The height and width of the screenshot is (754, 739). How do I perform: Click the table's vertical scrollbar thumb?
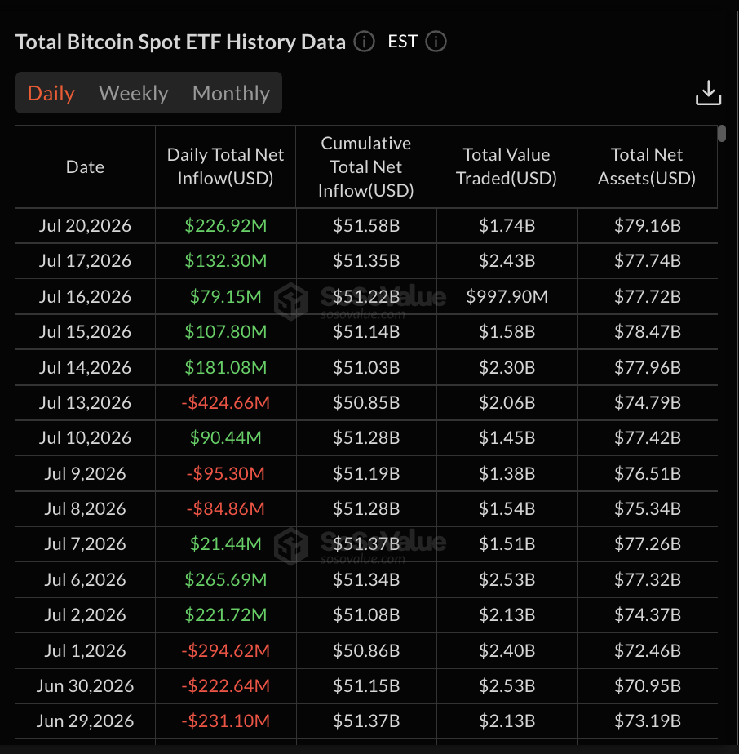(721, 133)
